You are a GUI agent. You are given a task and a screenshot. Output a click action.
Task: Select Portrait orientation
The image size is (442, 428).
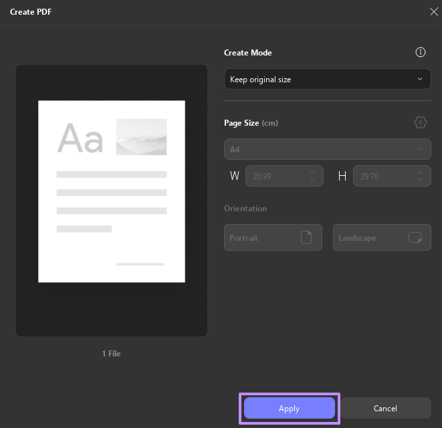273,237
